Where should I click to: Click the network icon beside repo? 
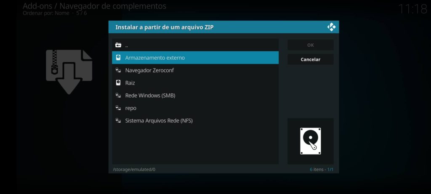(118, 108)
